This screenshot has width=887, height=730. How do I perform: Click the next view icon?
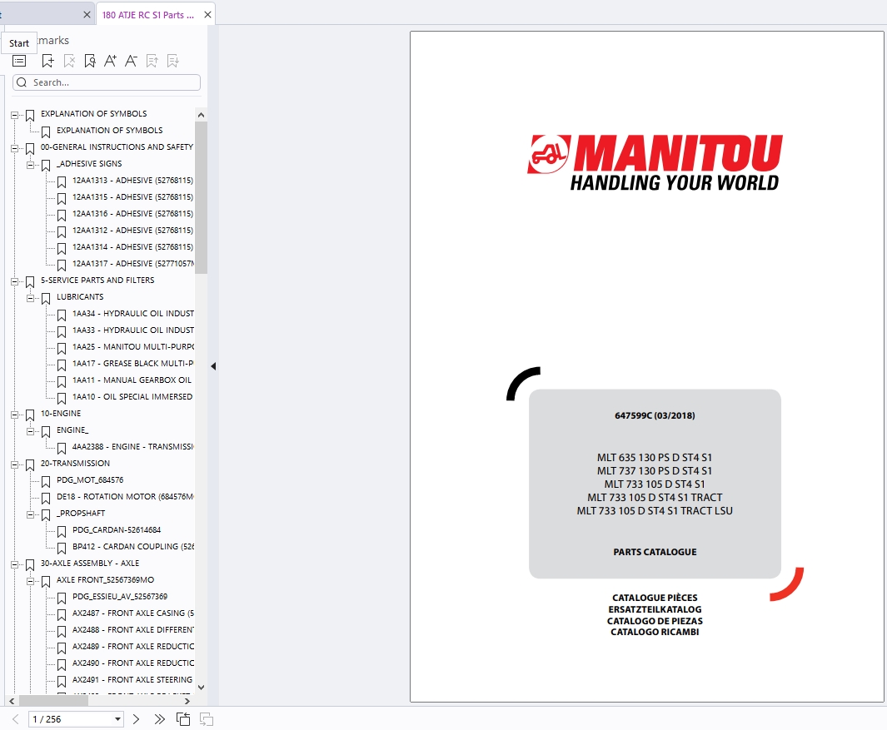pyautogui.click(x=207, y=719)
